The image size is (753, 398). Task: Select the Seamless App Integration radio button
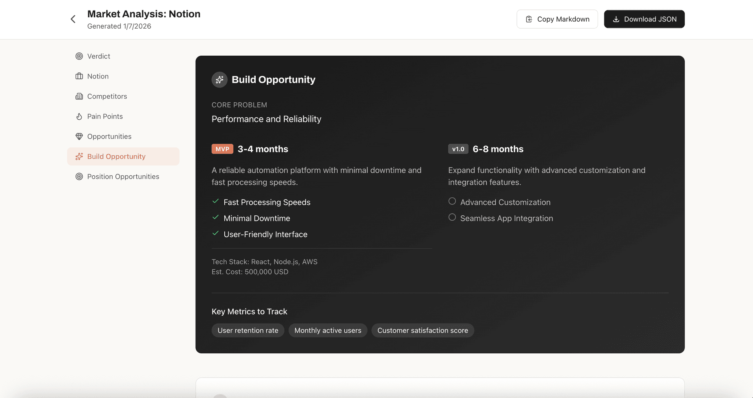452,217
